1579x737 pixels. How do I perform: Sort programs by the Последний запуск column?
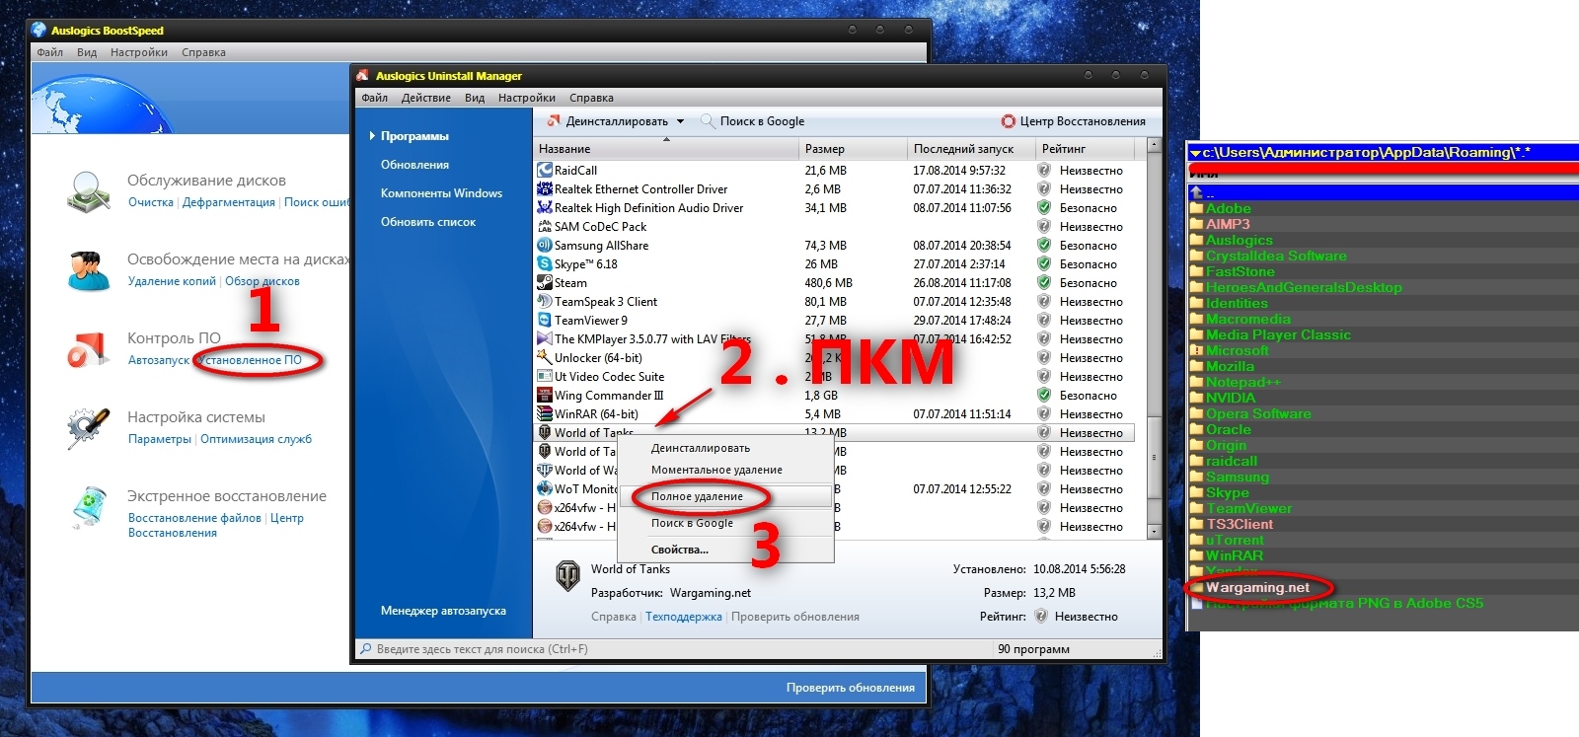coord(971,149)
